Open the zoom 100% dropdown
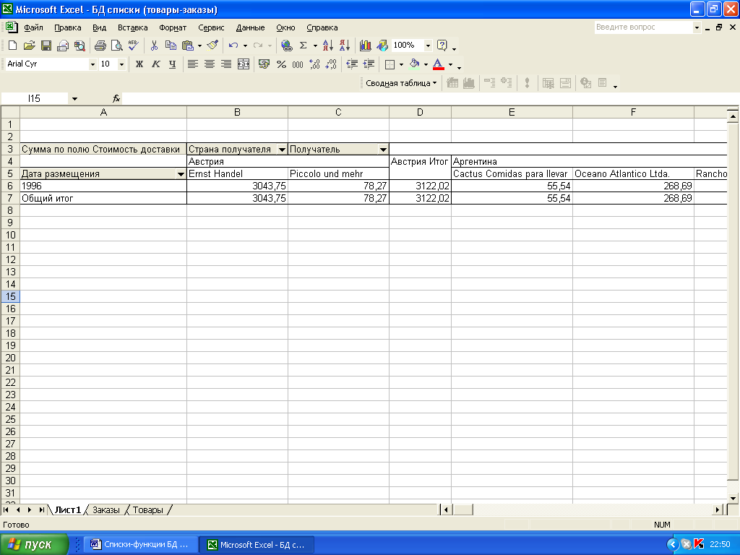 pos(428,46)
